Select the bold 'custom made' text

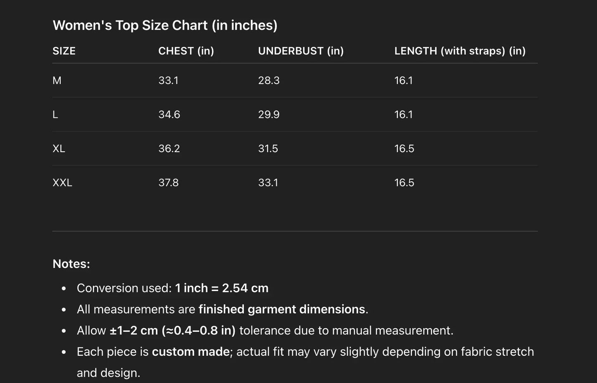(x=190, y=352)
